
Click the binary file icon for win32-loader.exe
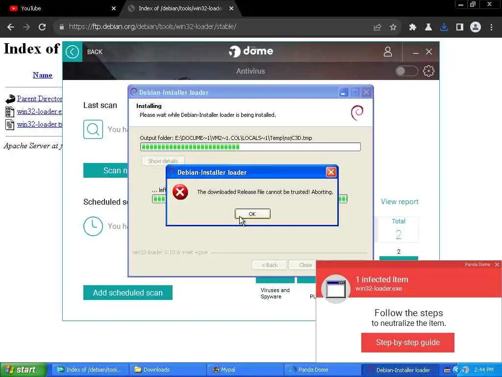point(10,111)
